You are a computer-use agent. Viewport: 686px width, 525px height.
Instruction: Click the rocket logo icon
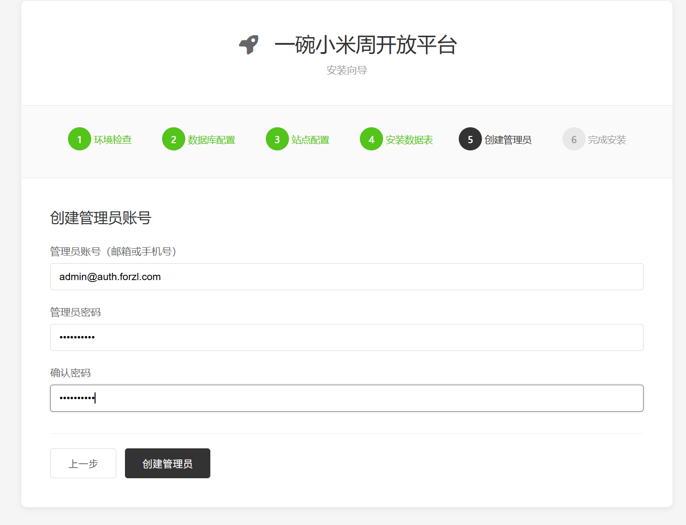click(x=249, y=45)
